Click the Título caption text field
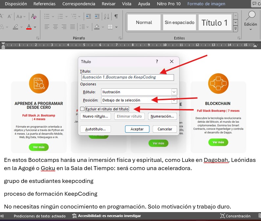Screen dimensions: 261x221 tap(128, 77)
